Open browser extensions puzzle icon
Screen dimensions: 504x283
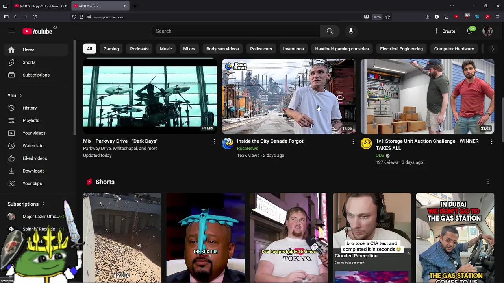pyautogui.click(x=447, y=17)
